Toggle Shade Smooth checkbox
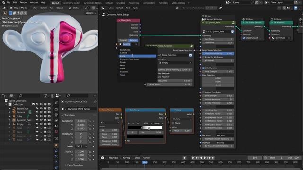The image size is (303, 170). click(244, 38)
